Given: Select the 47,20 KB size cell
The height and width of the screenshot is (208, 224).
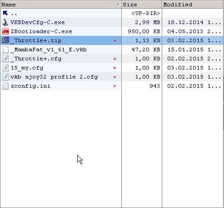Looking at the screenshot, I should 146,50.
